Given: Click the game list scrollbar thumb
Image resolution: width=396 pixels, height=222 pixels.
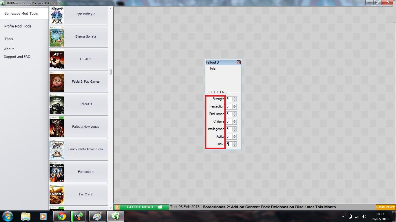Looking at the screenshot, I should pyautogui.click(x=110, y=72).
